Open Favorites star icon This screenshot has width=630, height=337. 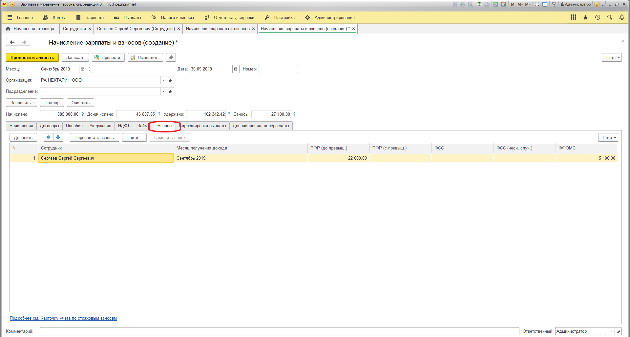pos(585,17)
